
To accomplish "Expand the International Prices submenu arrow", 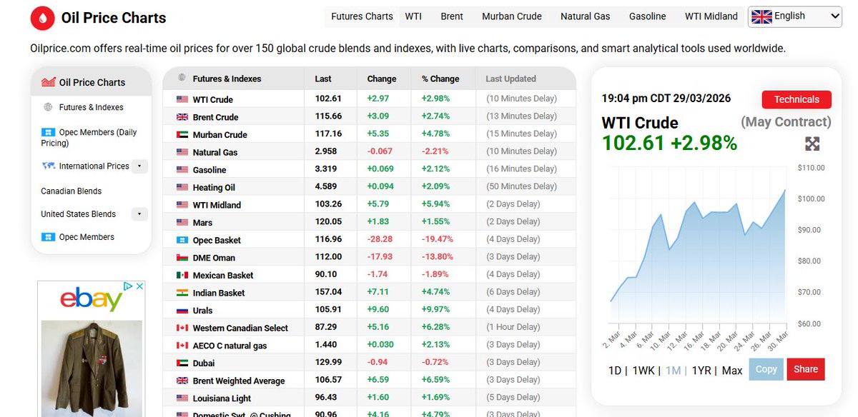I will click(140, 166).
